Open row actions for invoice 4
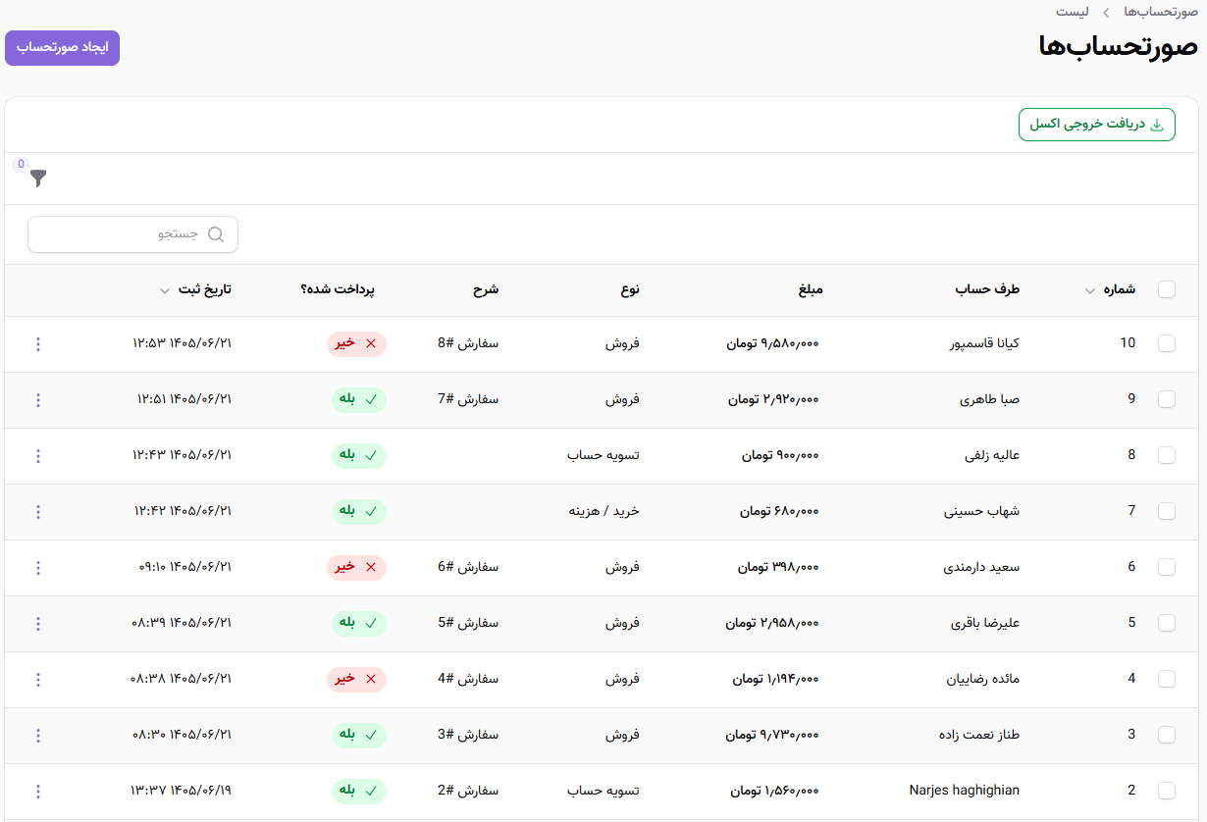Image resolution: width=1207 pixels, height=822 pixels. pyautogui.click(x=38, y=680)
